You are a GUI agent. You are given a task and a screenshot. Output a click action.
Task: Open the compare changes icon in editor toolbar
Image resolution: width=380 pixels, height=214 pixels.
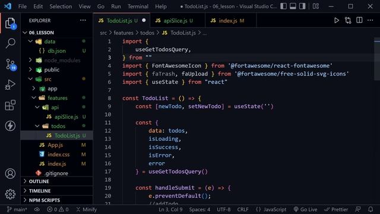348,20
